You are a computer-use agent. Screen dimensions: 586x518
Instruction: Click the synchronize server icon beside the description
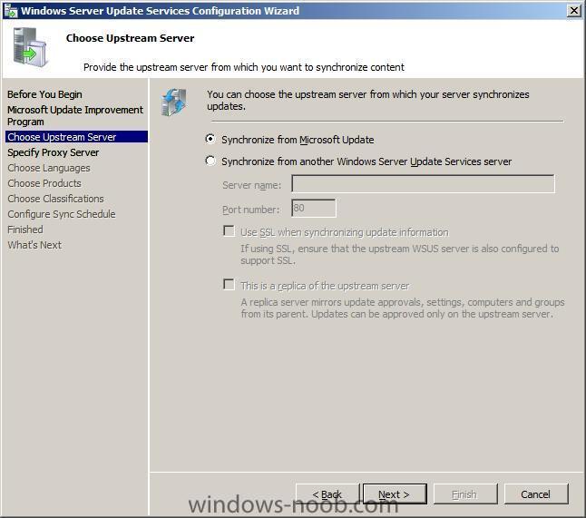click(174, 102)
